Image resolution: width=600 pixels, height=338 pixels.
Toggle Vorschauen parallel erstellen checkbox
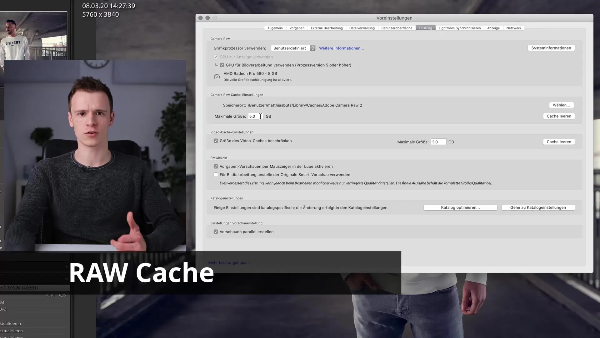pos(216,232)
